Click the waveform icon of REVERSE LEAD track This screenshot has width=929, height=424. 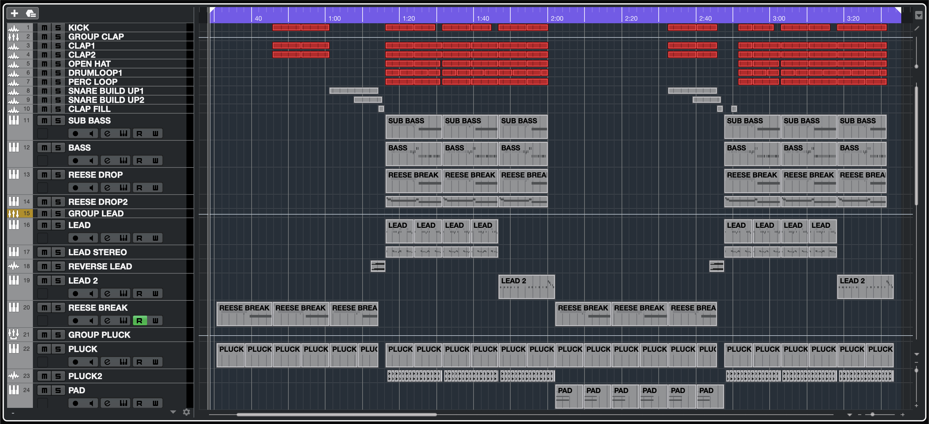(13, 266)
